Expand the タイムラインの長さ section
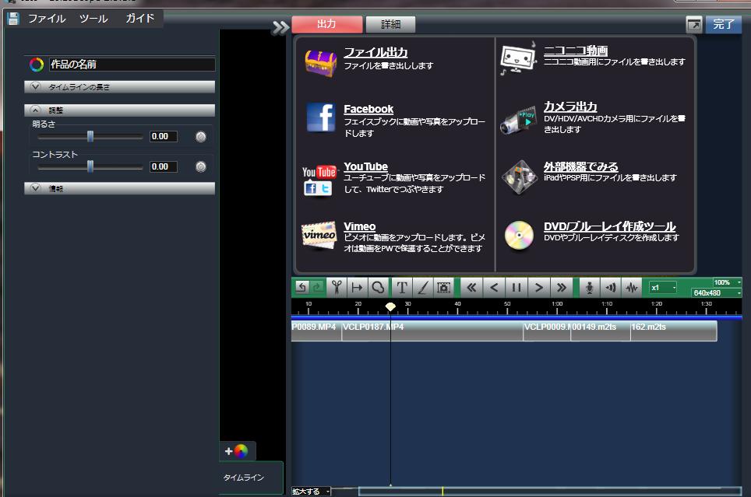Image resolution: width=751 pixels, height=497 pixels. tap(119, 86)
